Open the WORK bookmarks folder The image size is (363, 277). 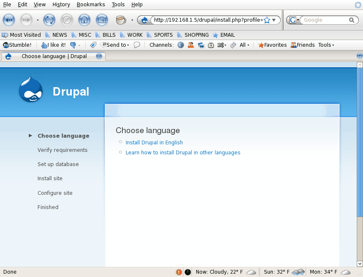tap(131, 35)
